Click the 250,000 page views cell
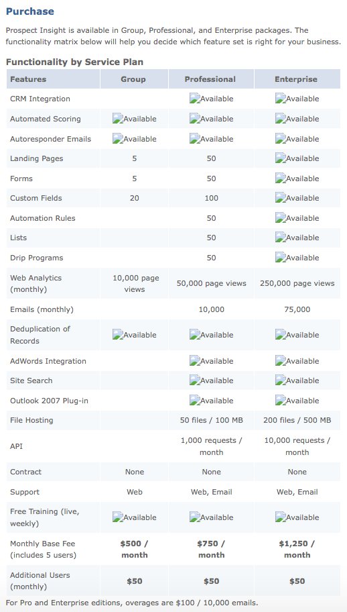 (297, 283)
